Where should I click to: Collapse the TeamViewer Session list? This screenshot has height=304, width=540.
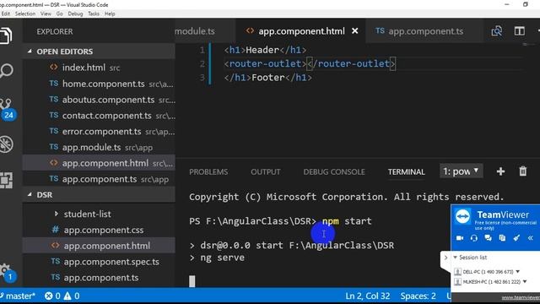[x=456, y=258]
